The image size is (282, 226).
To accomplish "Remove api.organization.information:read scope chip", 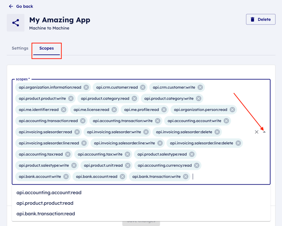I will pyautogui.click(x=86, y=87).
